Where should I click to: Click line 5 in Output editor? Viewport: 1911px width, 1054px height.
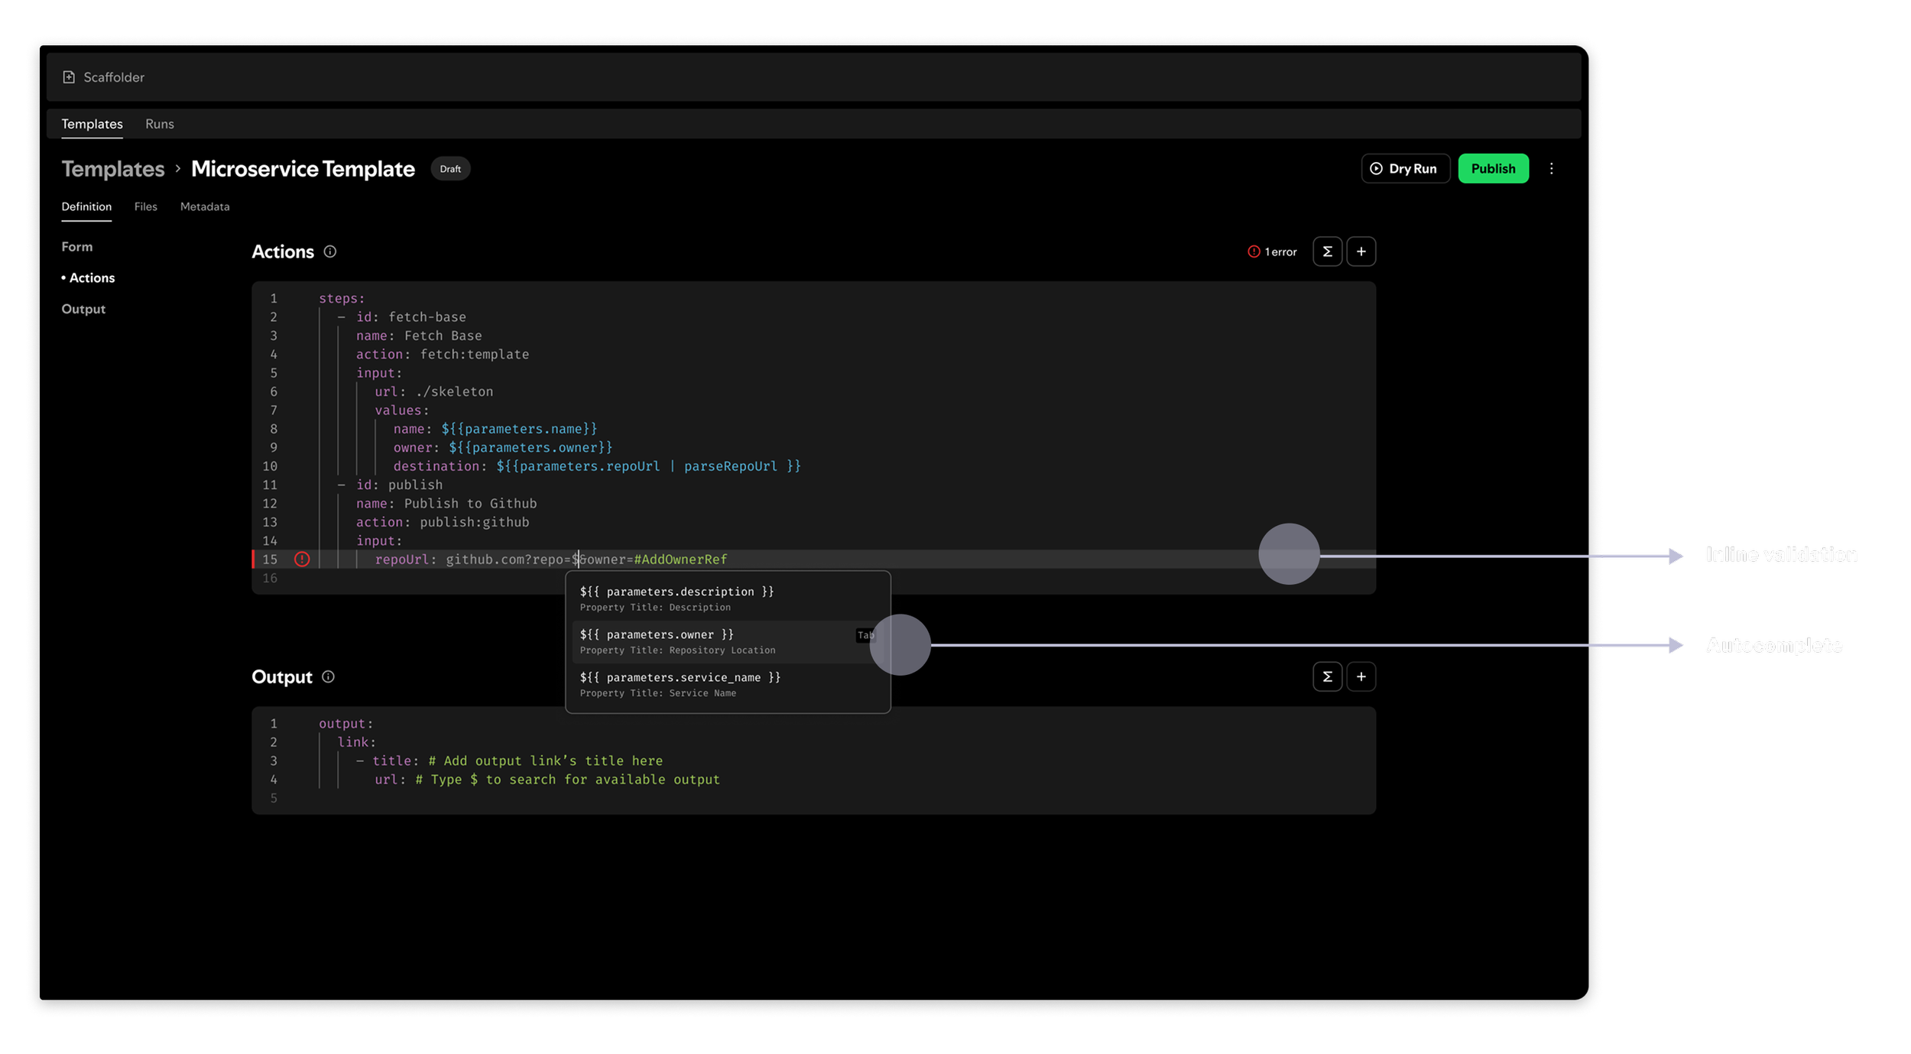pos(813,799)
